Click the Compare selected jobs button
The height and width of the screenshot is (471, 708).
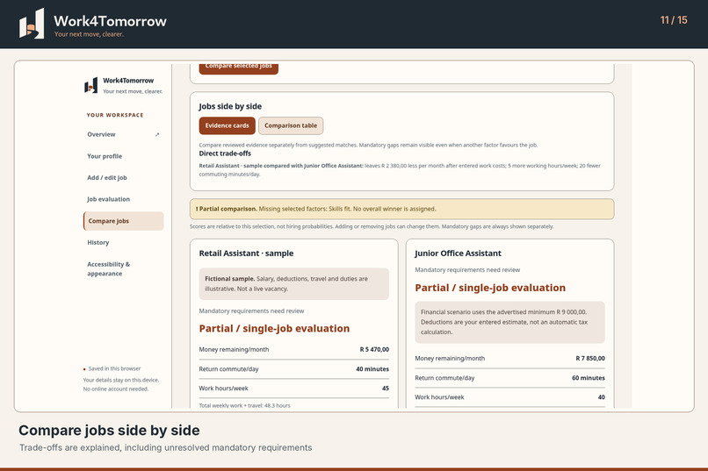(238, 68)
